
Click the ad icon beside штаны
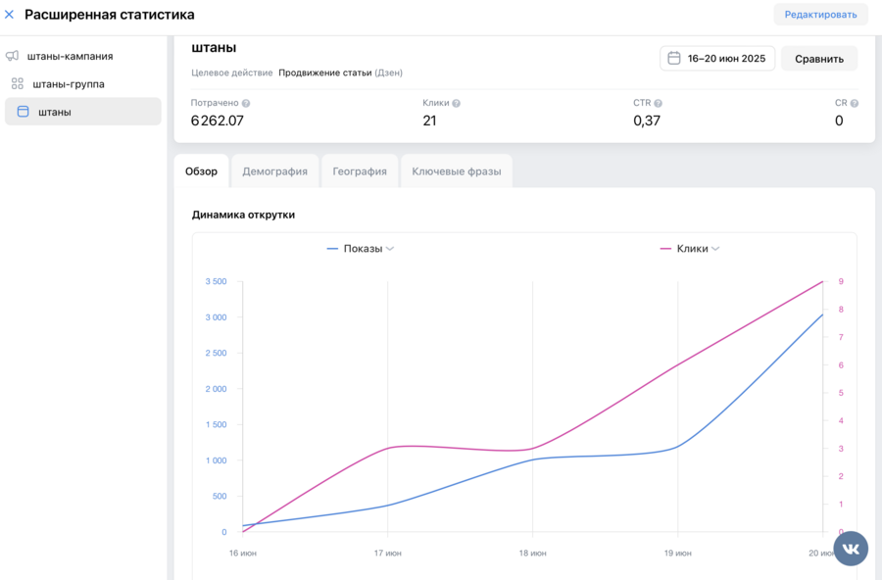click(x=24, y=112)
